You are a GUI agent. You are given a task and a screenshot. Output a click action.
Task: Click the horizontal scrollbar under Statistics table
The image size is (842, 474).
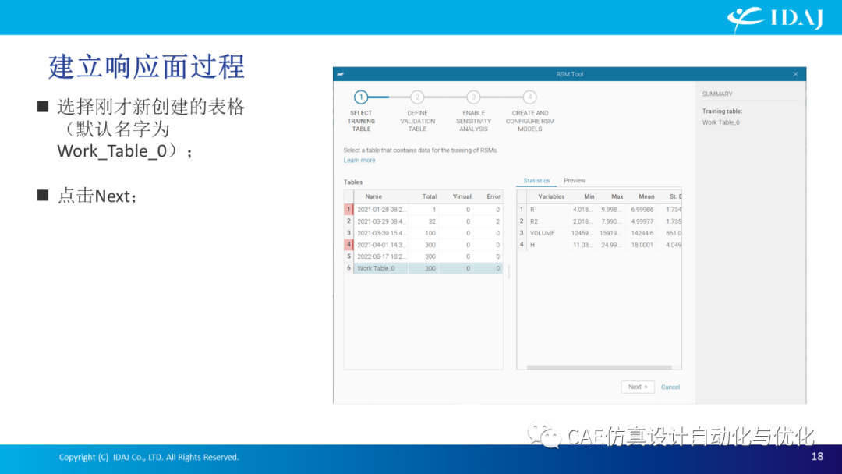click(599, 368)
